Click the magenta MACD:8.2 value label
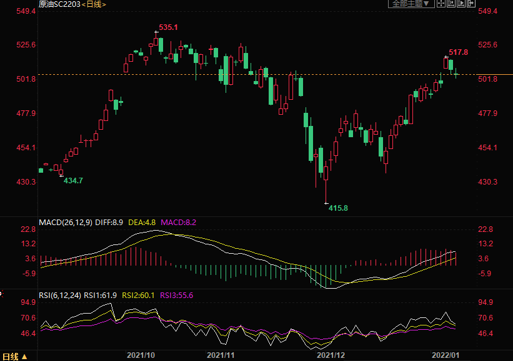Image resolution: width=513 pixels, height=361 pixels. coord(179,221)
